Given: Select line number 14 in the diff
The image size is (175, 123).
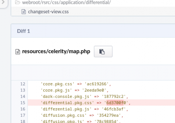Looking at the screenshot, I should pos(23,96).
